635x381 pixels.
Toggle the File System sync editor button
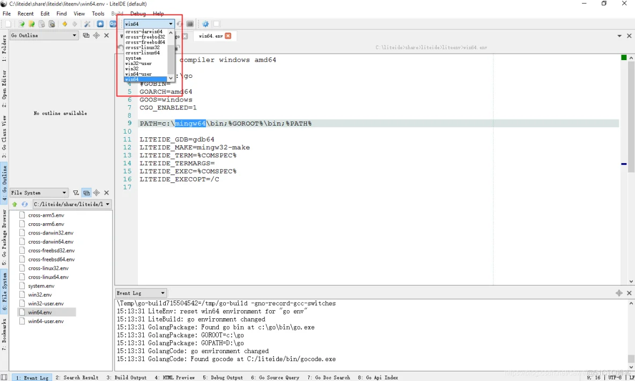86,193
